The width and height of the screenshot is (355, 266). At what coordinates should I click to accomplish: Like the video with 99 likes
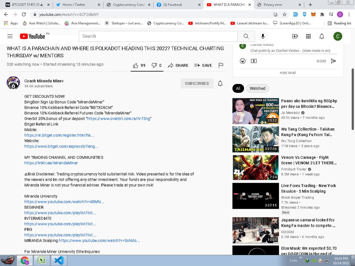pyautogui.click(x=139, y=65)
